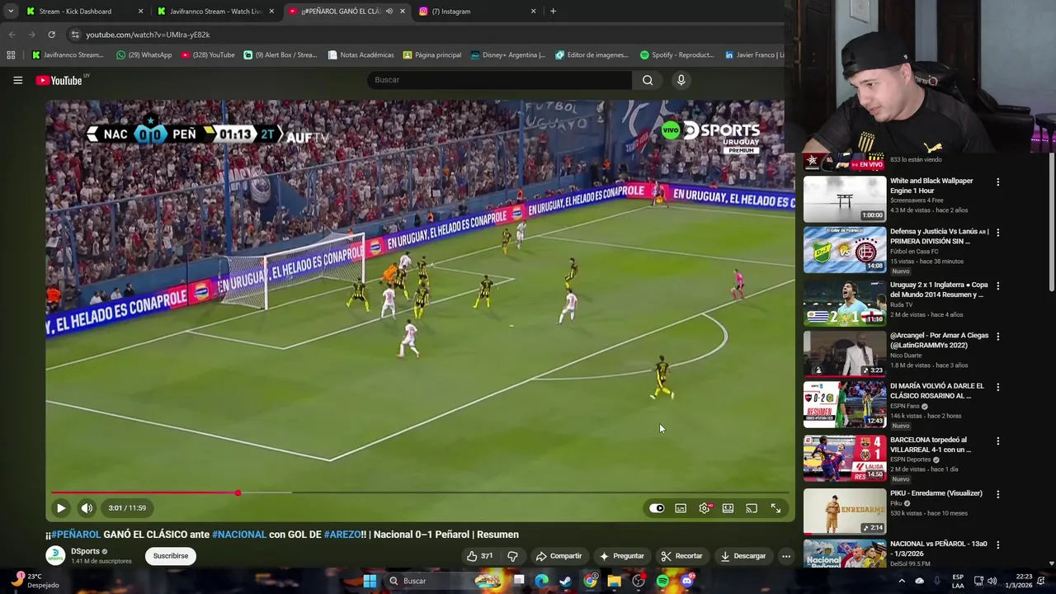Open the tab search dropdown arrow
Image resolution: width=1056 pixels, height=594 pixels.
(10, 12)
